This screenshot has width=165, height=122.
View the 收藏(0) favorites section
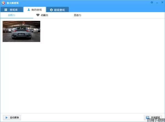[44, 15]
